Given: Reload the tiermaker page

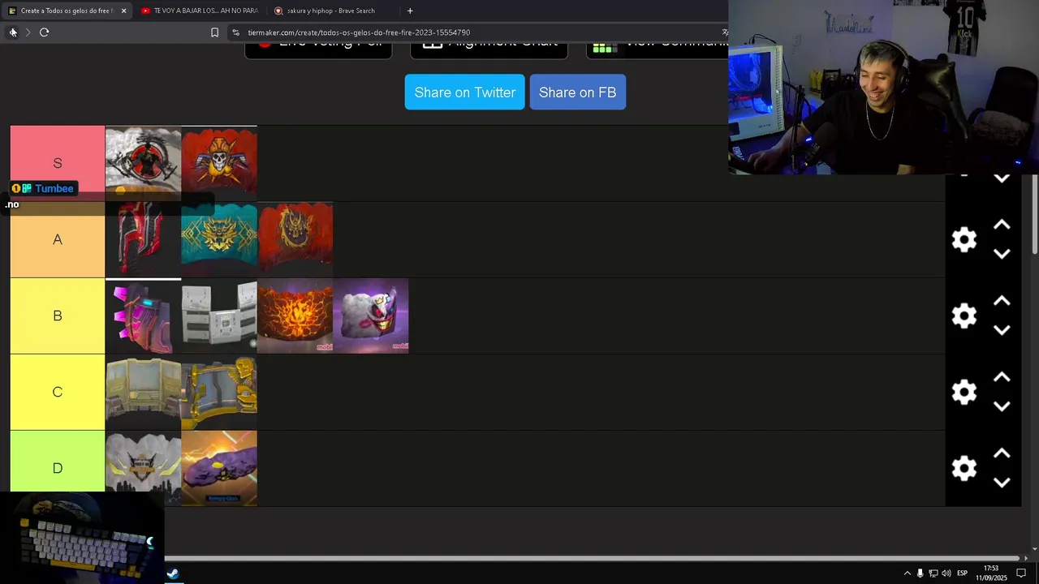Looking at the screenshot, I should coord(44,32).
